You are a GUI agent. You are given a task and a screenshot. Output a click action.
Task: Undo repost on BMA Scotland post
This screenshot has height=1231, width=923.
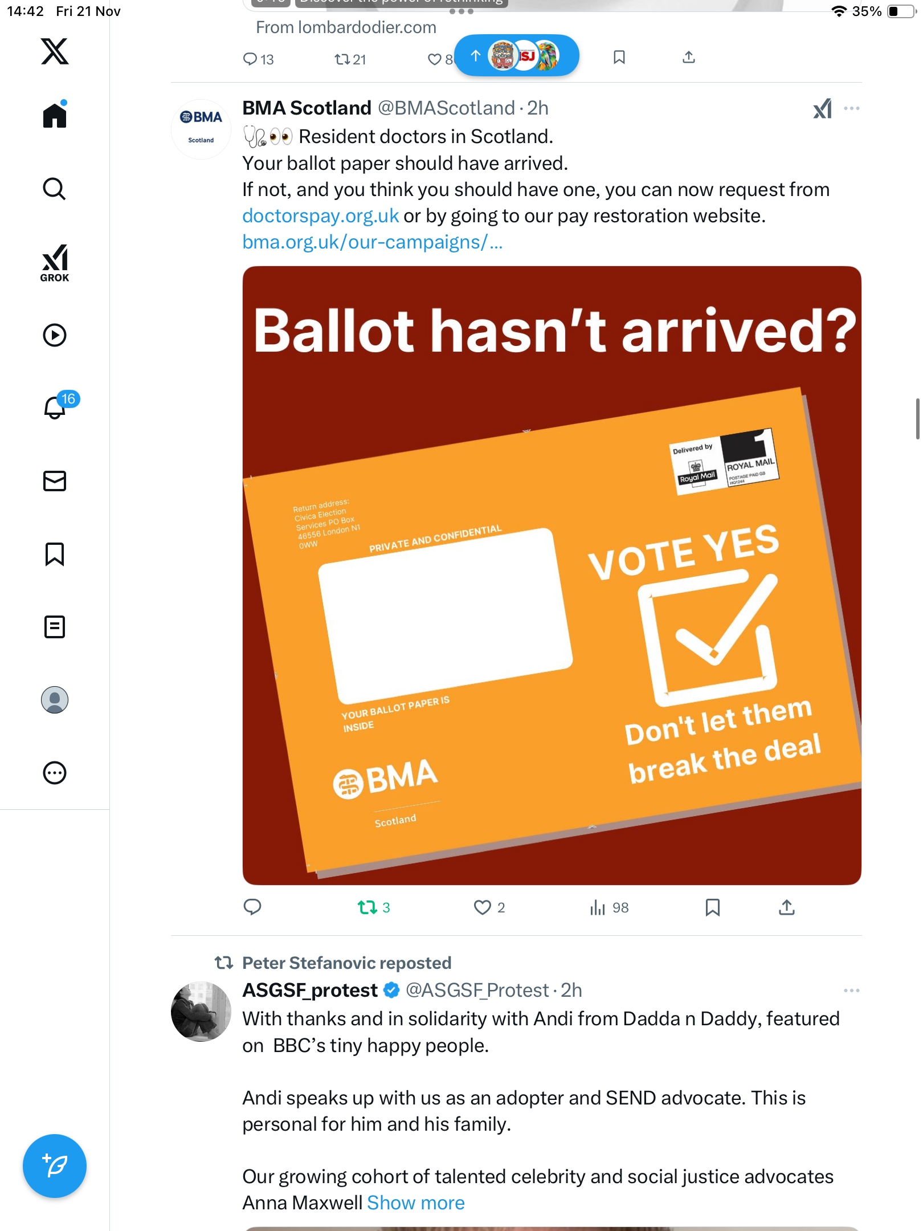coord(367,907)
